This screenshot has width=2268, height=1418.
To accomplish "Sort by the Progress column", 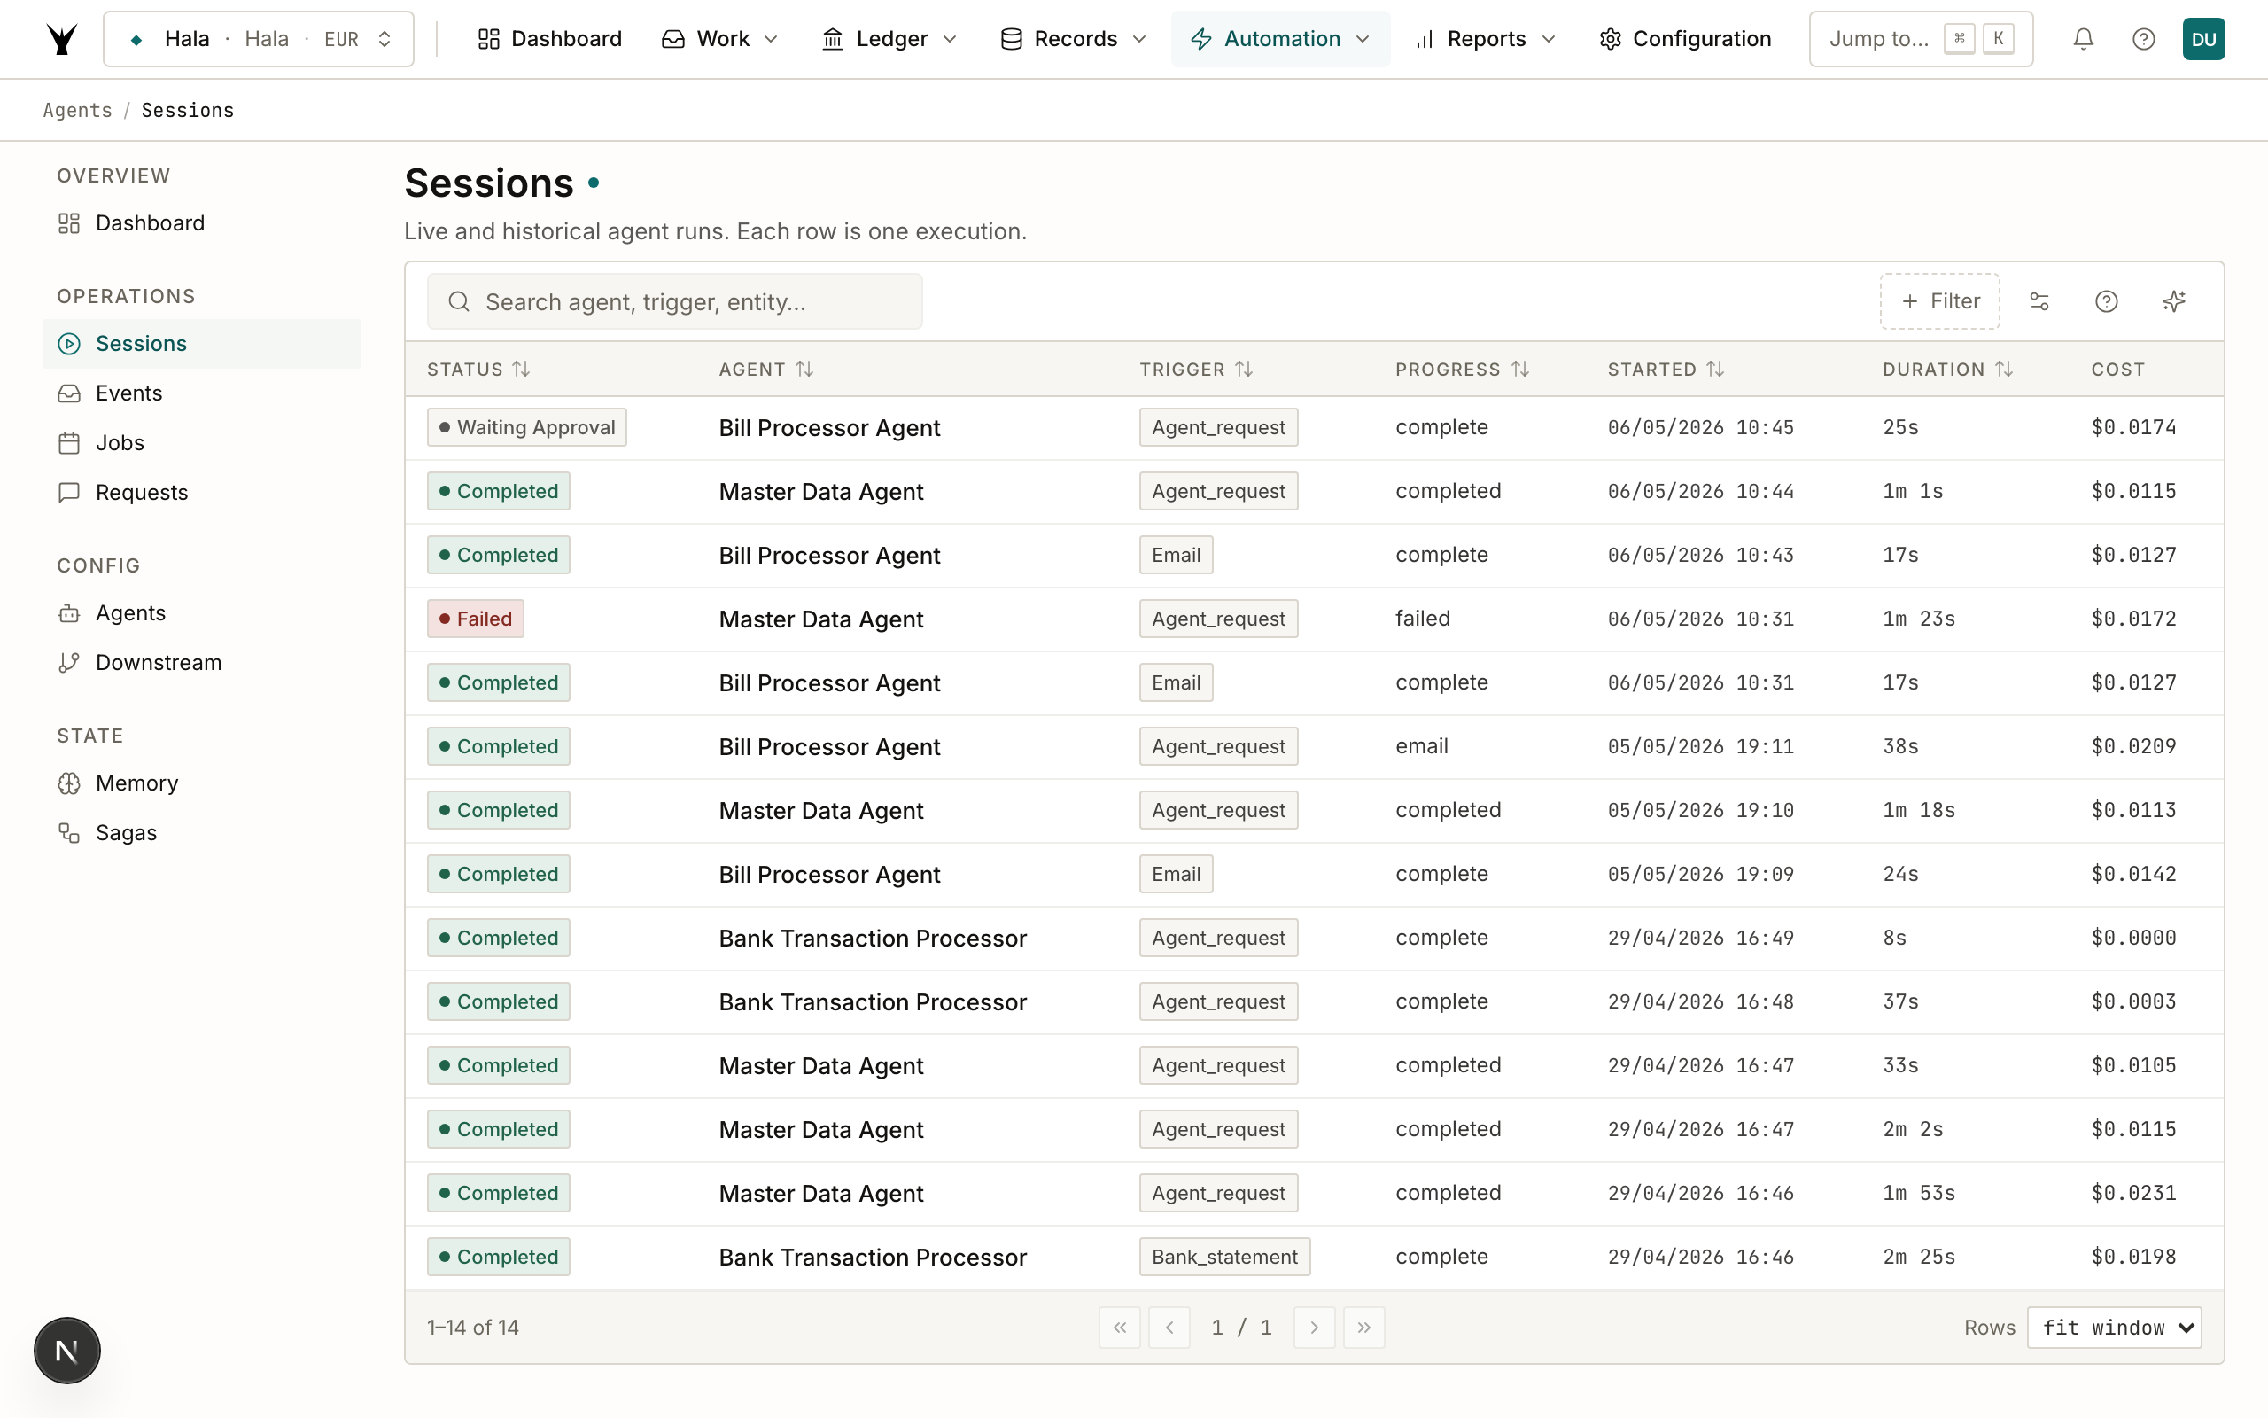I will click(x=1462, y=370).
